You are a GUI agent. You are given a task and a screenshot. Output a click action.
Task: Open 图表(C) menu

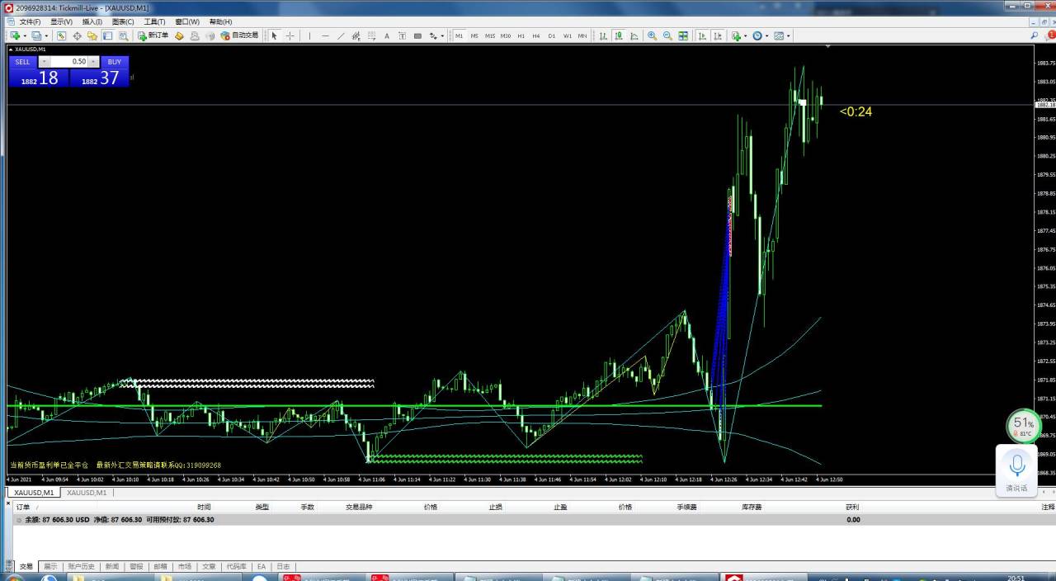[123, 21]
